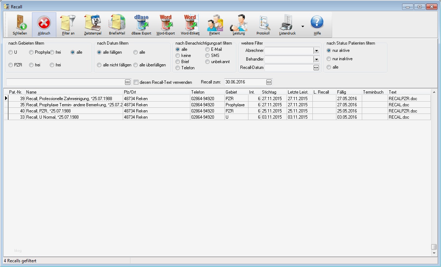This screenshot has width=441, height=267.
Task: Open the Brief/eMail tool
Action: [117, 23]
